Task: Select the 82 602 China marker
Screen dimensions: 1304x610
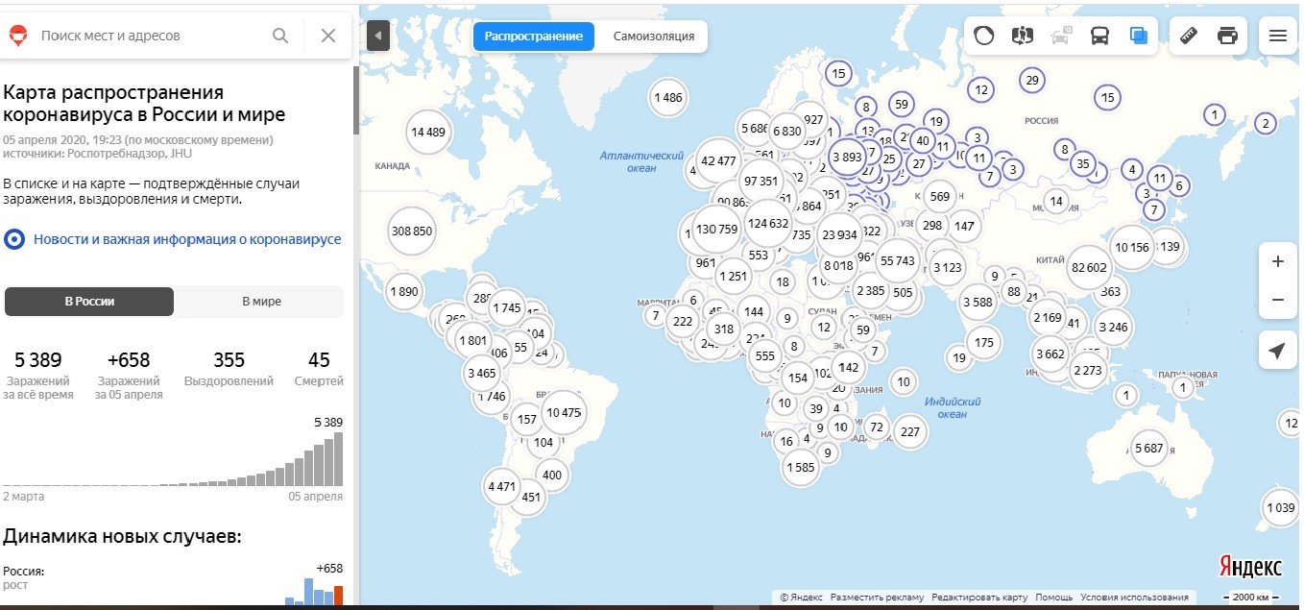Action: [x=1089, y=268]
